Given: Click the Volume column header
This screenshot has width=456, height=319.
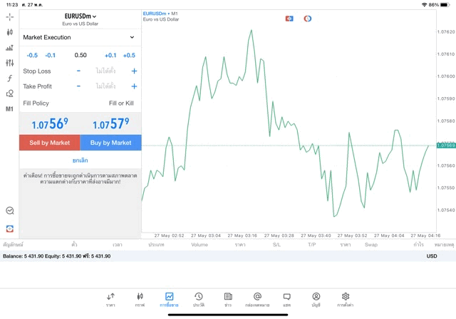Looking at the screenshot, I should point(199,245).
